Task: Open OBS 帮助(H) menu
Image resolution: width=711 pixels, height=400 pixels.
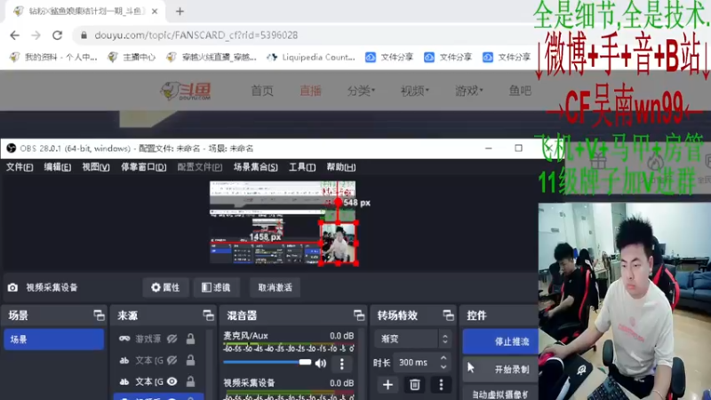Action: [x=341, y=167]
